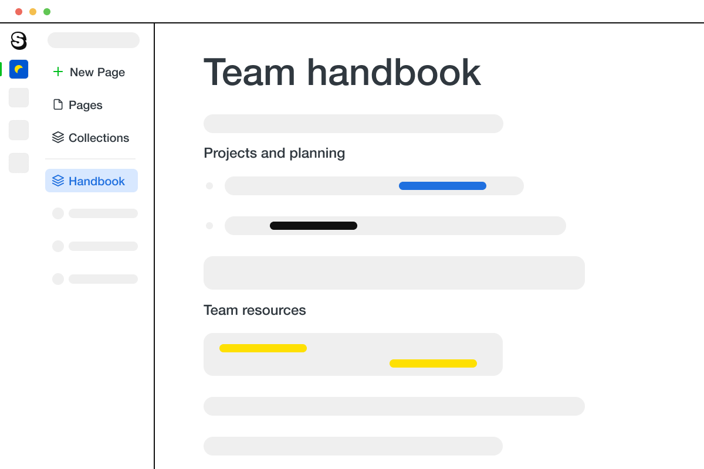Select the blue workspace icon with yellow crescent
The height and width of the screenshot is (469, 704).
point(18,69)
